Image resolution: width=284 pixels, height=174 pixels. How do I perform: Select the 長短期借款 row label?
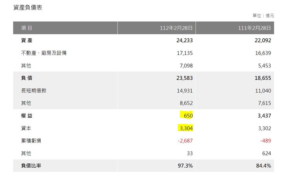[x=34, y=90]
